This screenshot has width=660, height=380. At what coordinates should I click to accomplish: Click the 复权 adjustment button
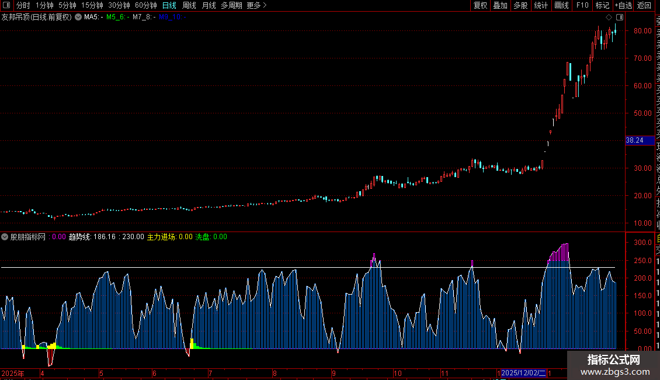click(x=480, y=5)
